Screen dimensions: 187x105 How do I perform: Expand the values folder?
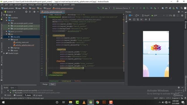click(9, 50)
